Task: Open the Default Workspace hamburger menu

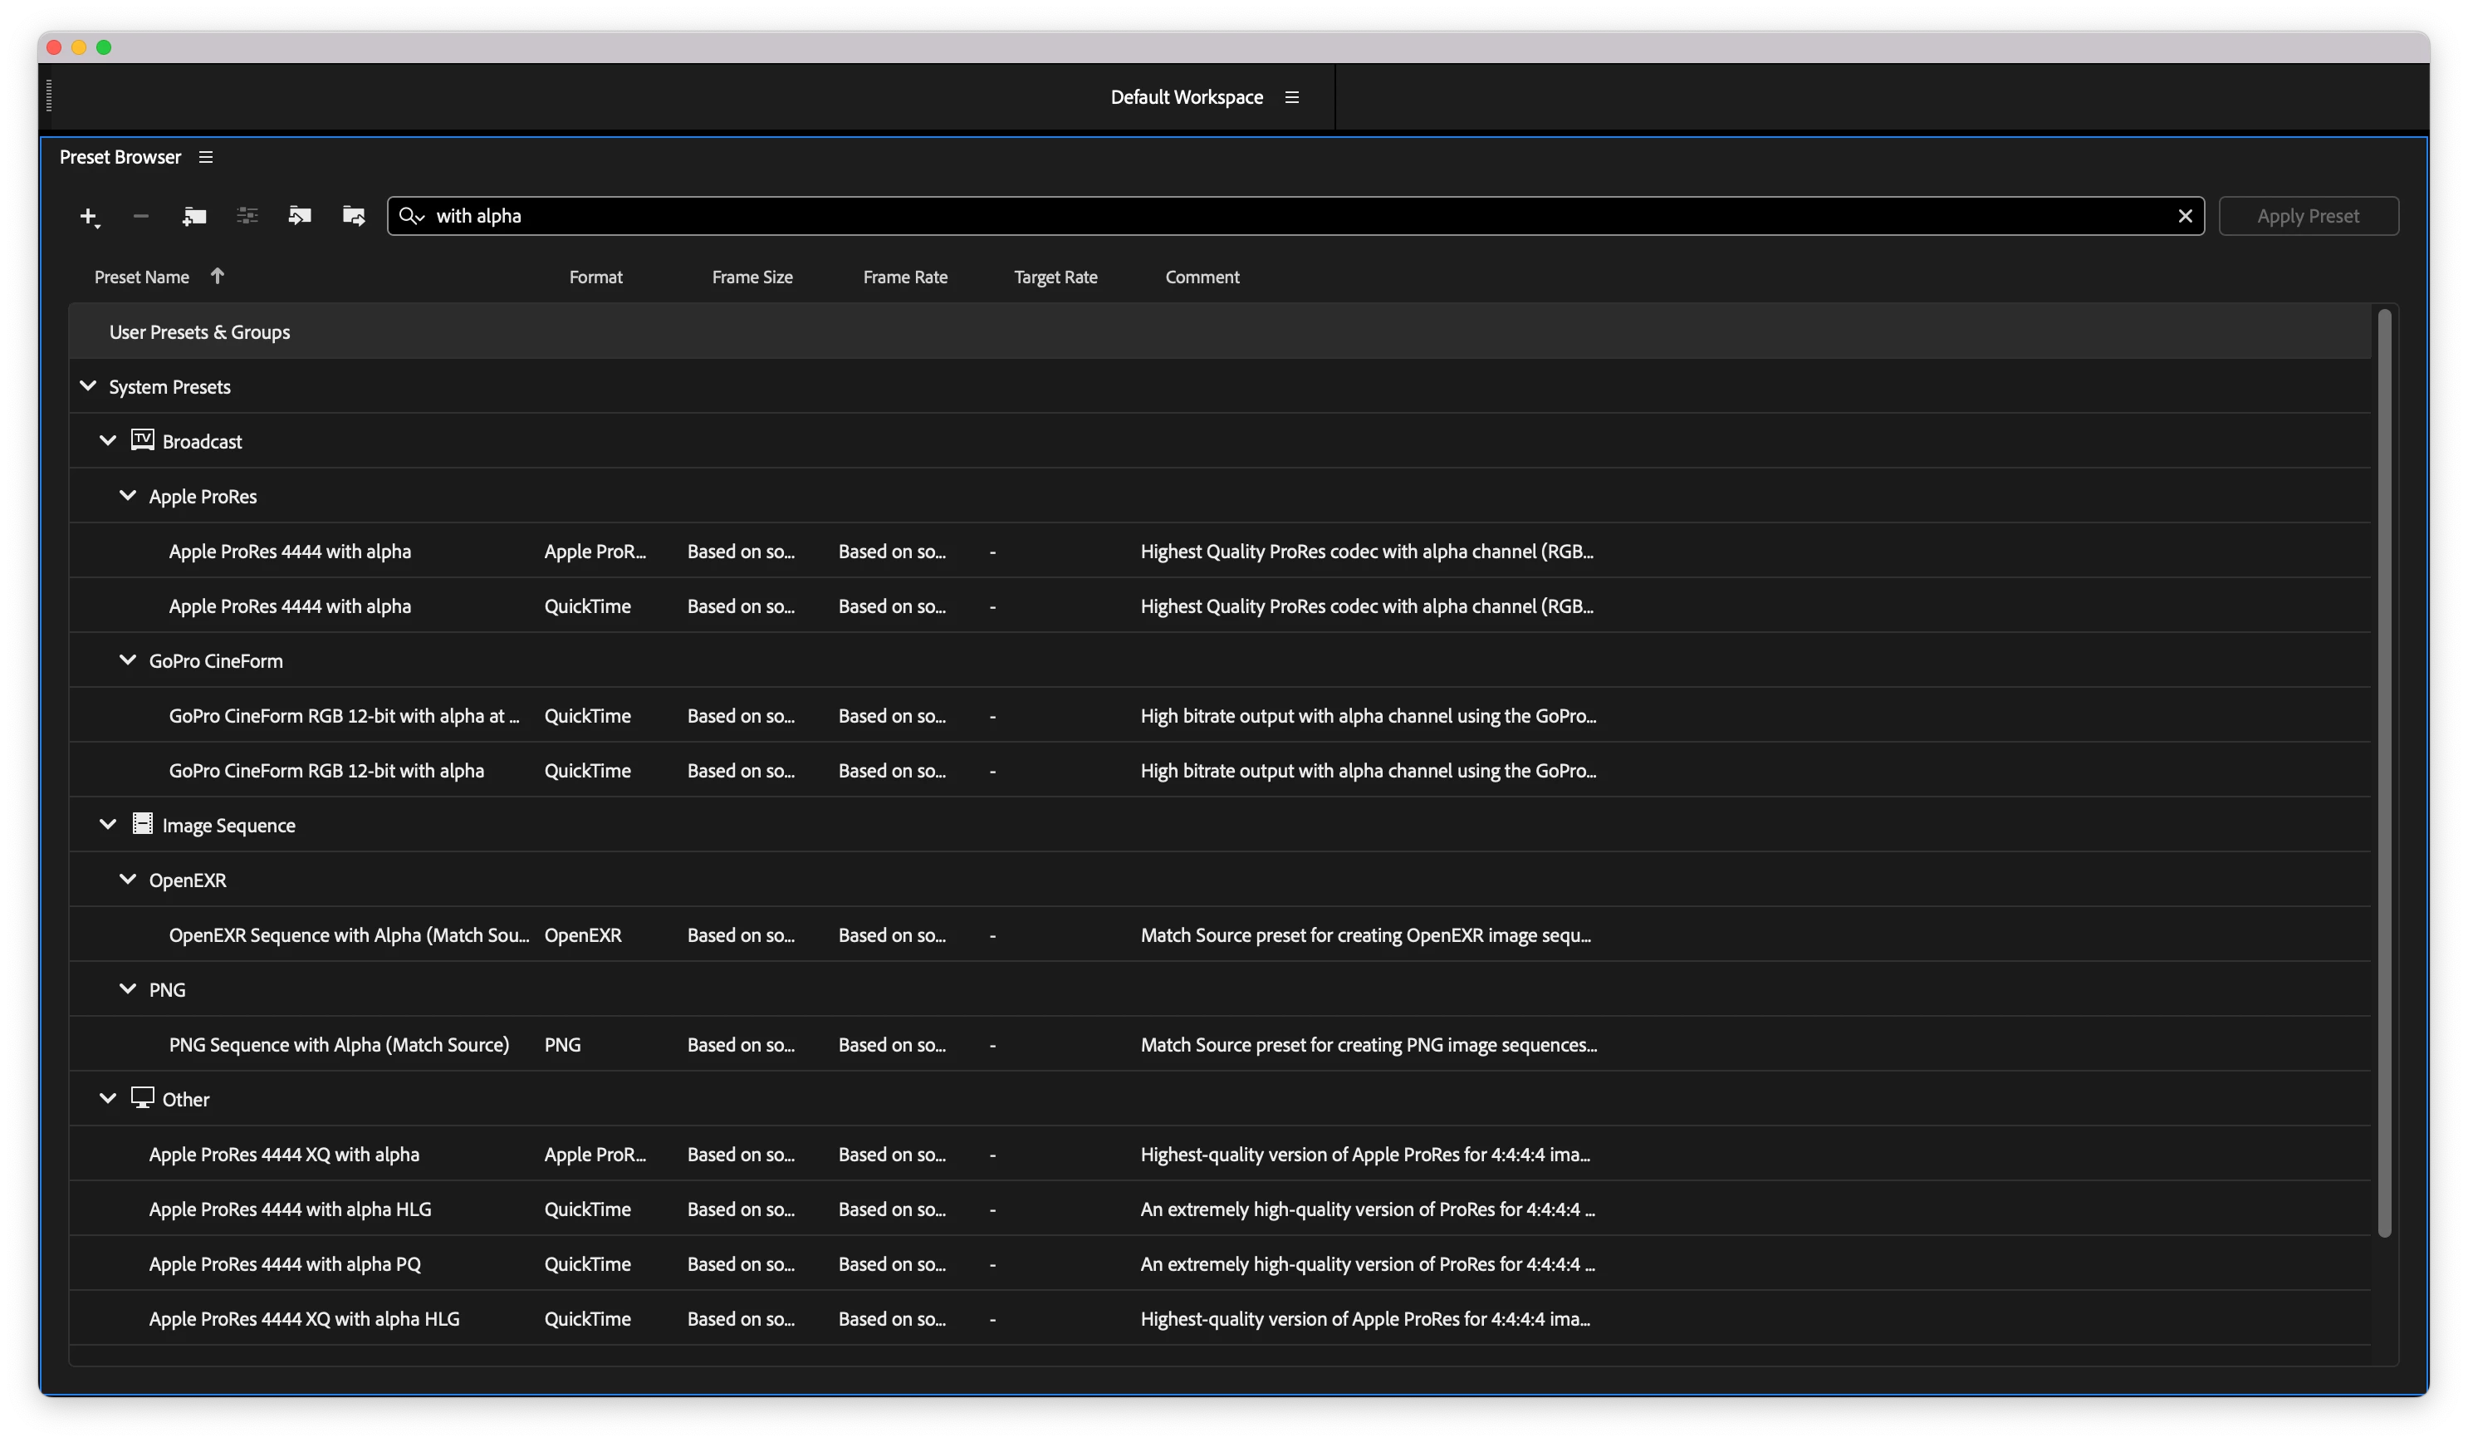Action: click(1292, 97)
